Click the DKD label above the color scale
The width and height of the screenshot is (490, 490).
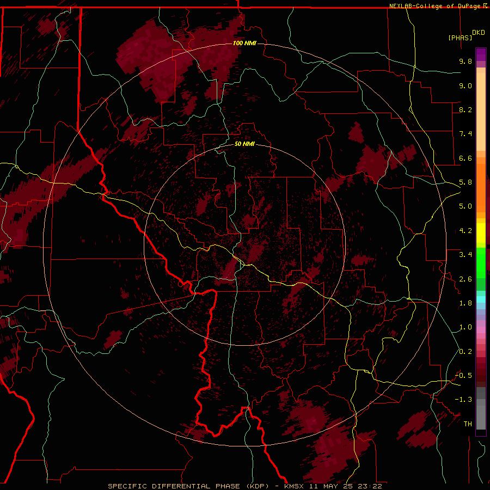[x=479, y=33]
